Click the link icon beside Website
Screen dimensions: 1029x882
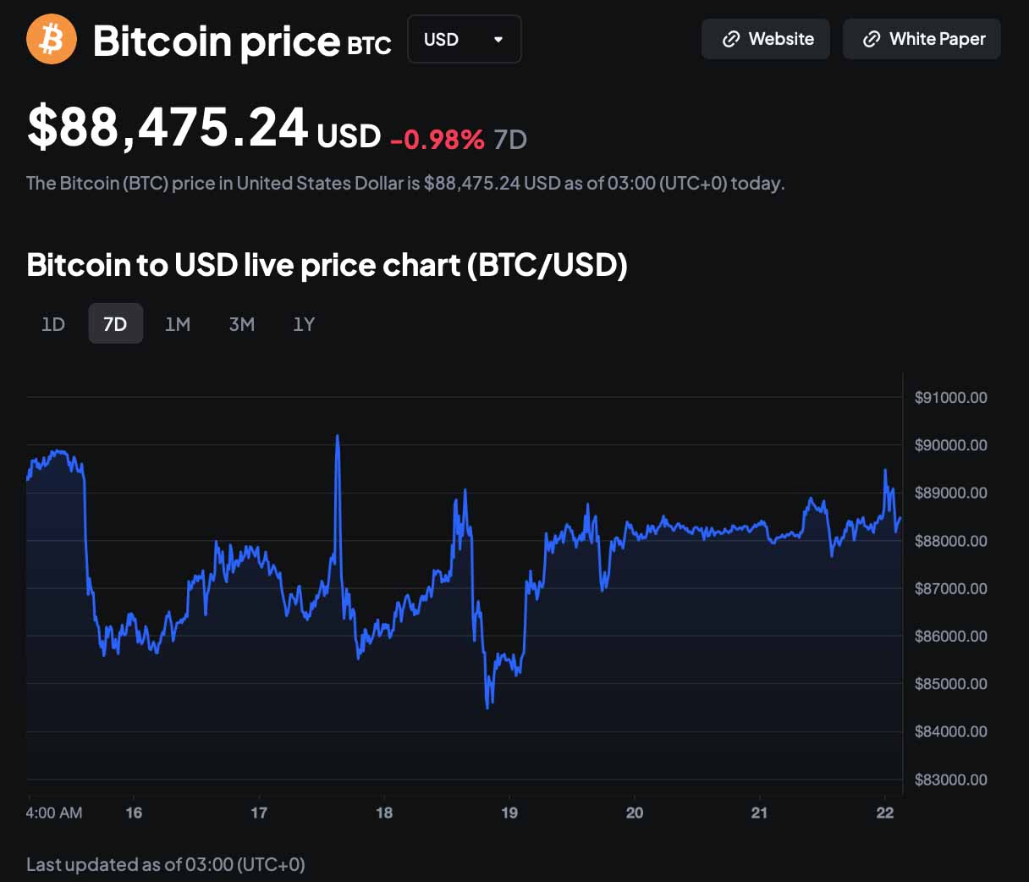coord(731,39)
